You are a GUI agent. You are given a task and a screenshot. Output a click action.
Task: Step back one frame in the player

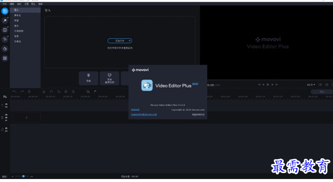click(263, 85)
